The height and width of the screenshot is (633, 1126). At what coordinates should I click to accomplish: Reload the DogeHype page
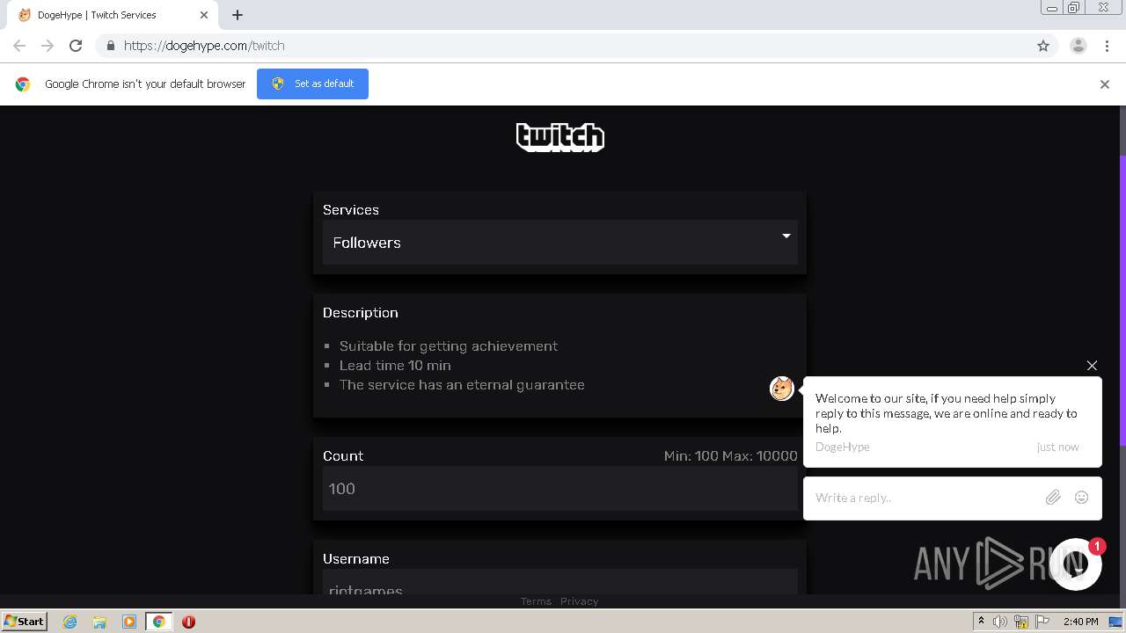click(x=76, y=46)
